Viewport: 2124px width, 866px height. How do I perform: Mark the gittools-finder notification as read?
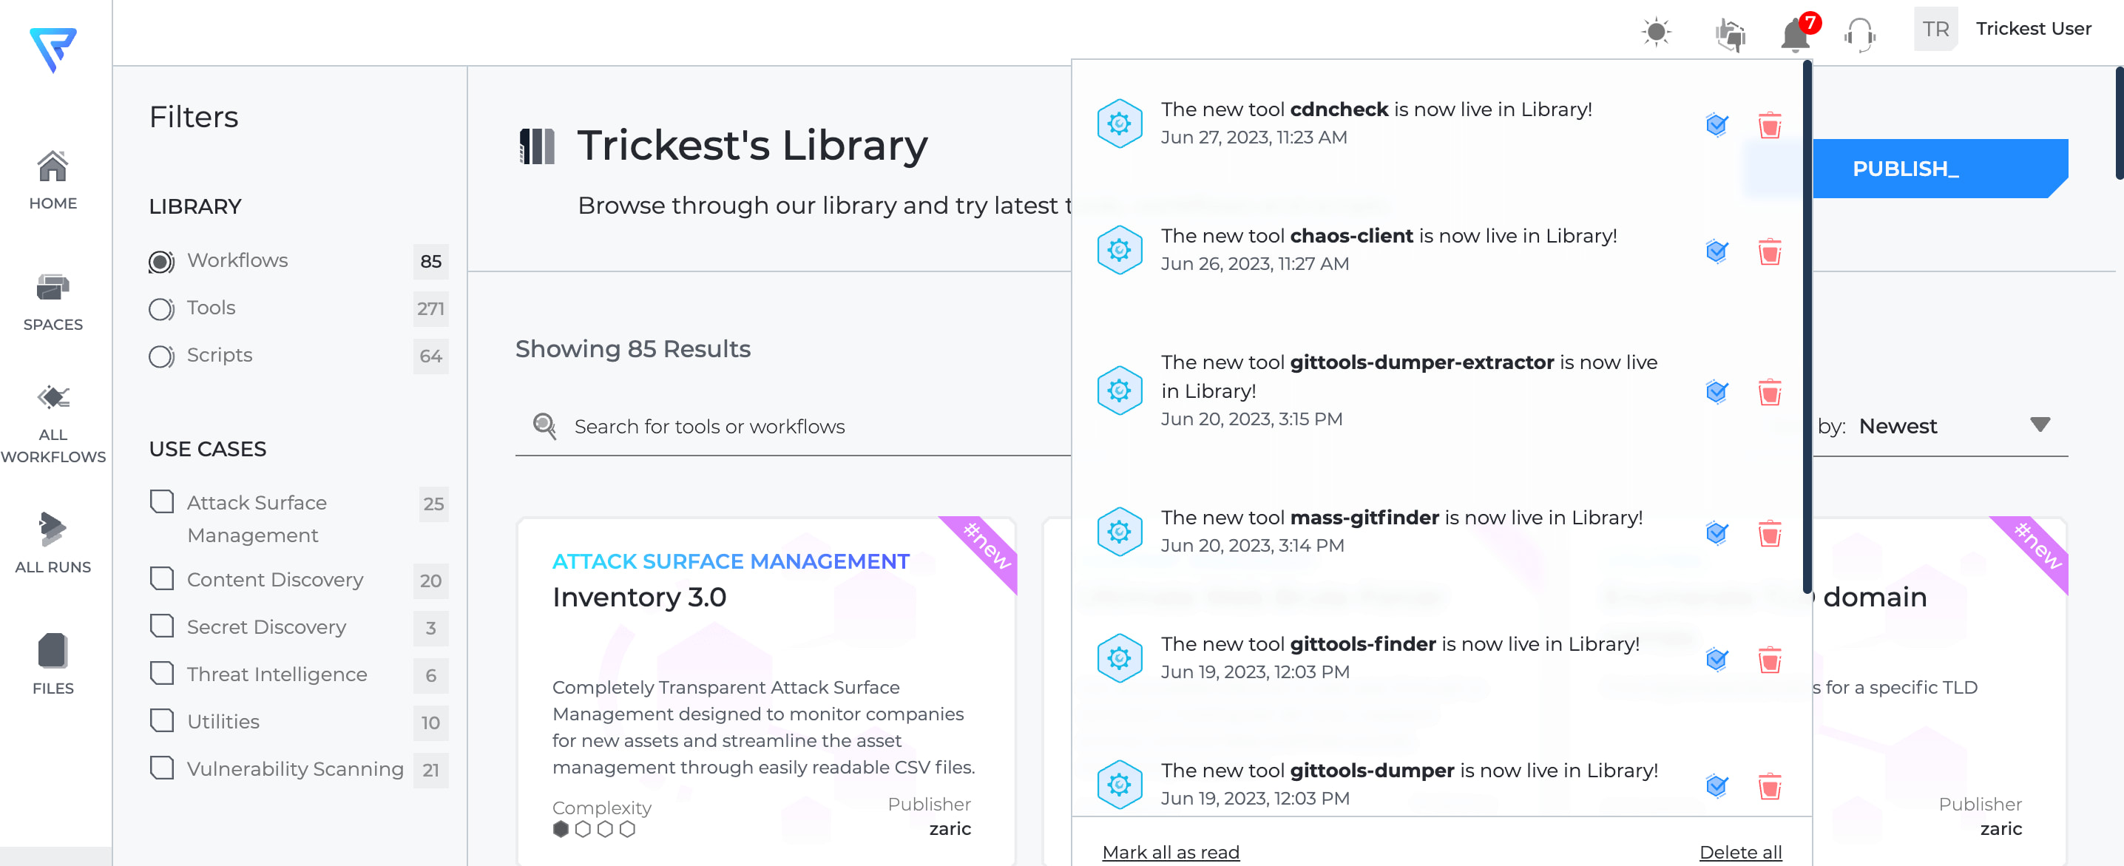point(1717,659)
